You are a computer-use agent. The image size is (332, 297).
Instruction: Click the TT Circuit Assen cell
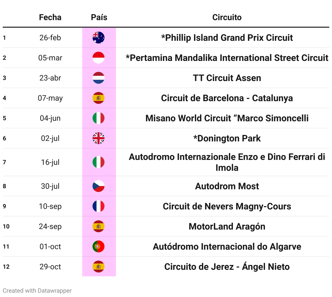click(x=227, y=78)
